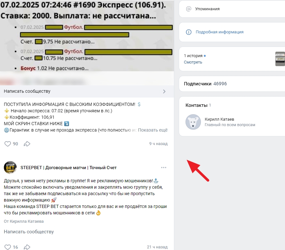Open the story preview thumbnail
285x250 pixels.
coord(280,59)
